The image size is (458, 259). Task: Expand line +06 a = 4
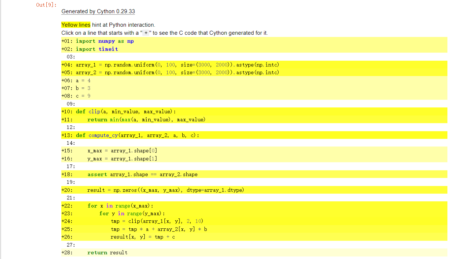click(254, 80)
